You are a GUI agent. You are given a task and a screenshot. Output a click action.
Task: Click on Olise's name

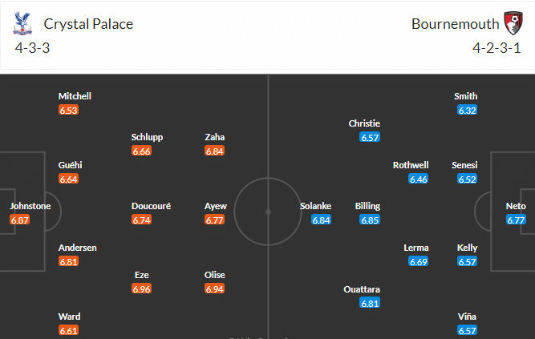coord(215,275)
